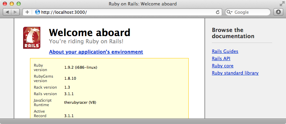Zoom the window with the green button
The width and height of the screenshot is (286, 124).
[18, 4]
